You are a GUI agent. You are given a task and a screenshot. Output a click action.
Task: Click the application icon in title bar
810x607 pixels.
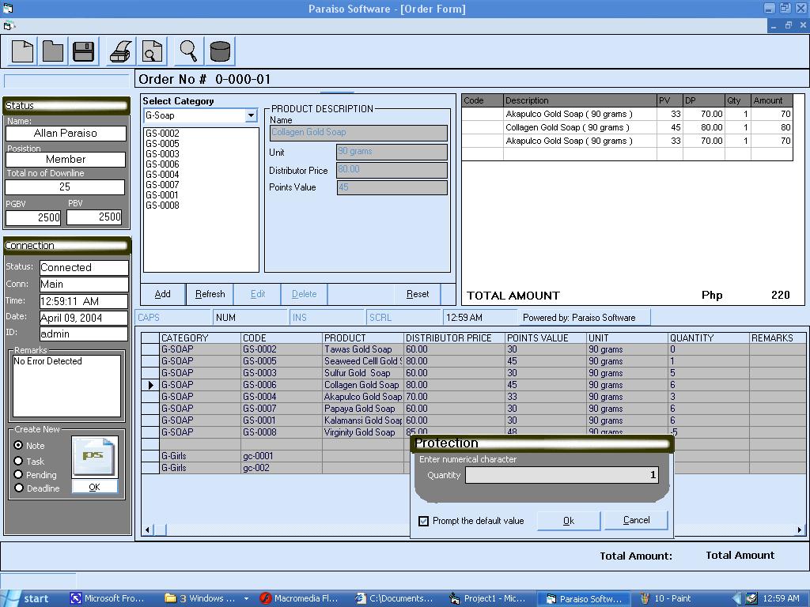click(x=7, y=8)
